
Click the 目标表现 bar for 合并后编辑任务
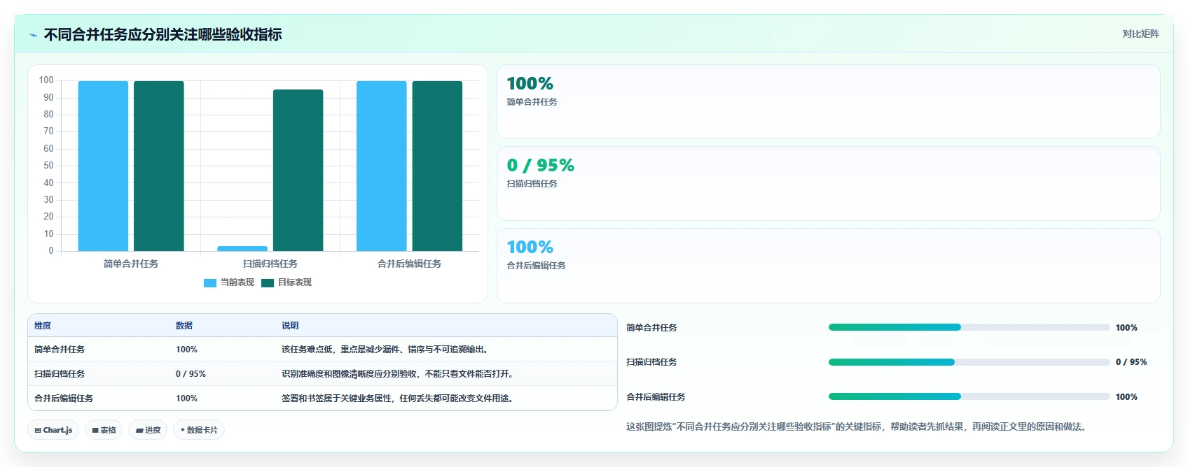(x=437, y=166)
